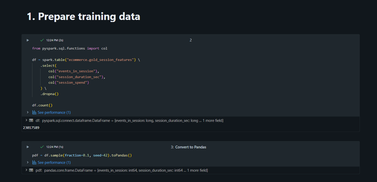Expand See performance section in cell 2
Viewport: 377px width, 182px height.
(x=28, y=112)
